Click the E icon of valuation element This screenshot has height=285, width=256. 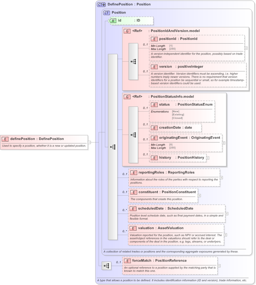click(133, 228)
